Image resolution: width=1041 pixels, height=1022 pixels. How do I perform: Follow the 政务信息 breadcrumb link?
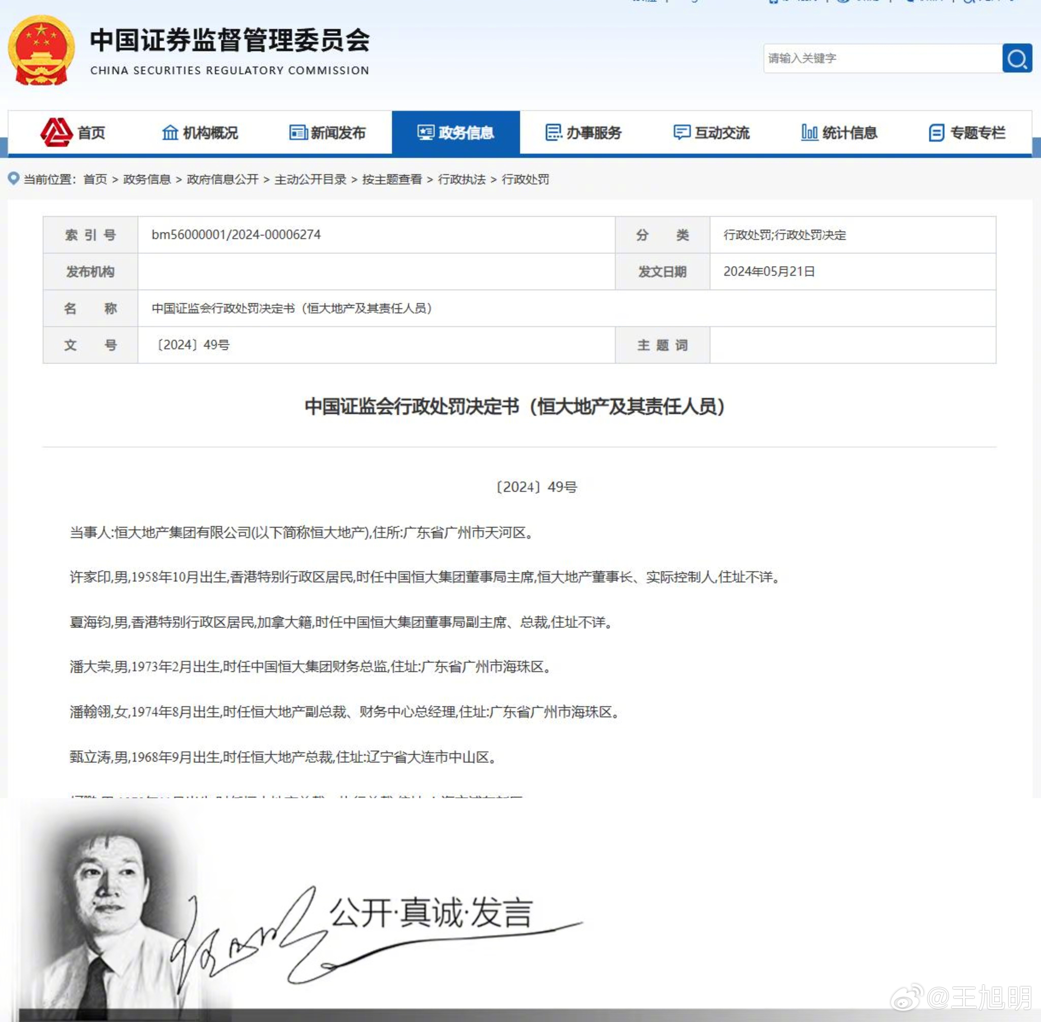click(x=147, y=179)
